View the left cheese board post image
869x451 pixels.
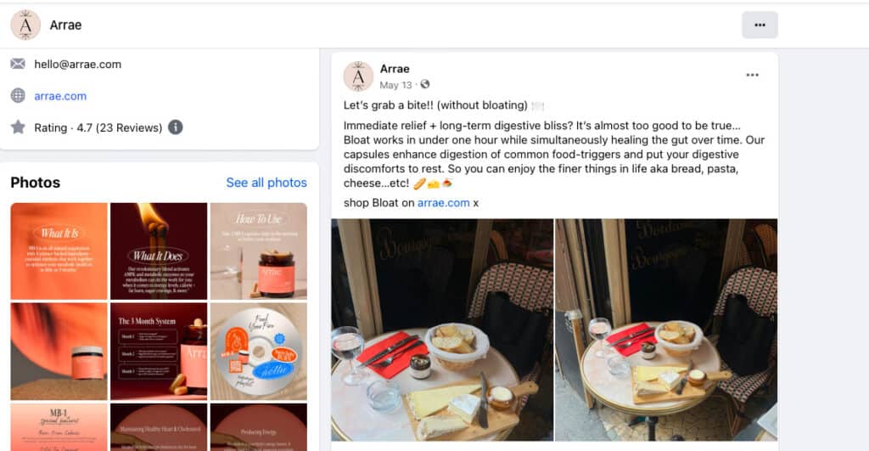pos(442,330)
